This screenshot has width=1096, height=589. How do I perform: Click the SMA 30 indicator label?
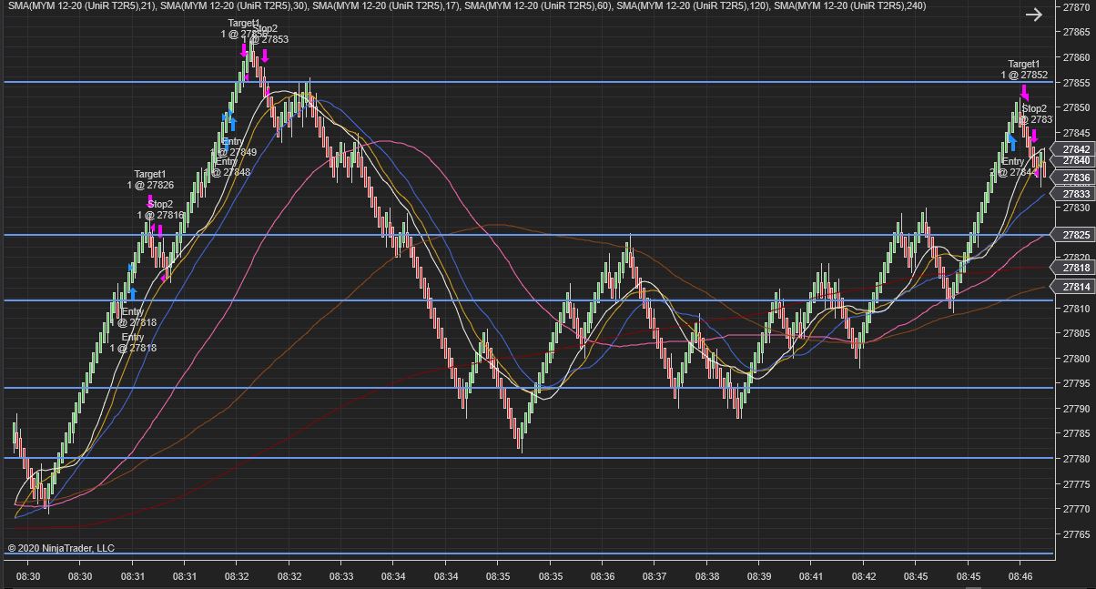pos(233,6)
